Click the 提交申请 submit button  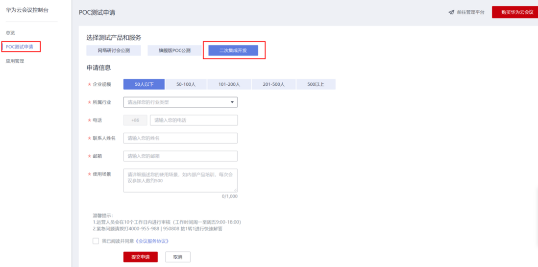point(141,257)
